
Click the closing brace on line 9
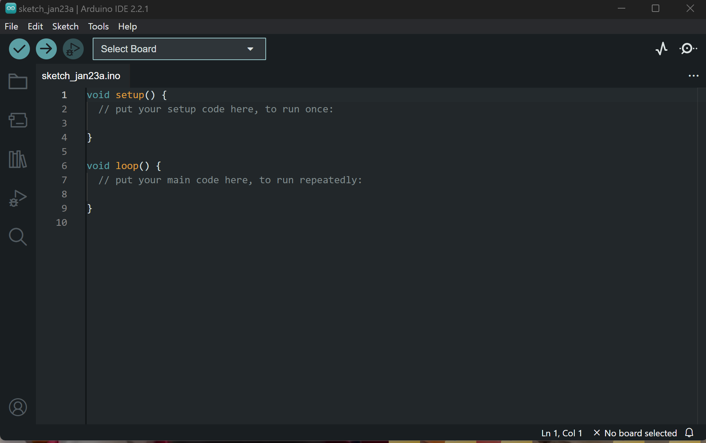tap(90, 209)
